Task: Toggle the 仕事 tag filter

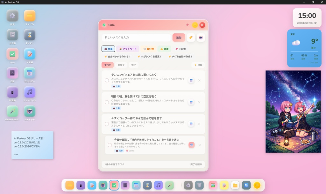Action: 109,49
